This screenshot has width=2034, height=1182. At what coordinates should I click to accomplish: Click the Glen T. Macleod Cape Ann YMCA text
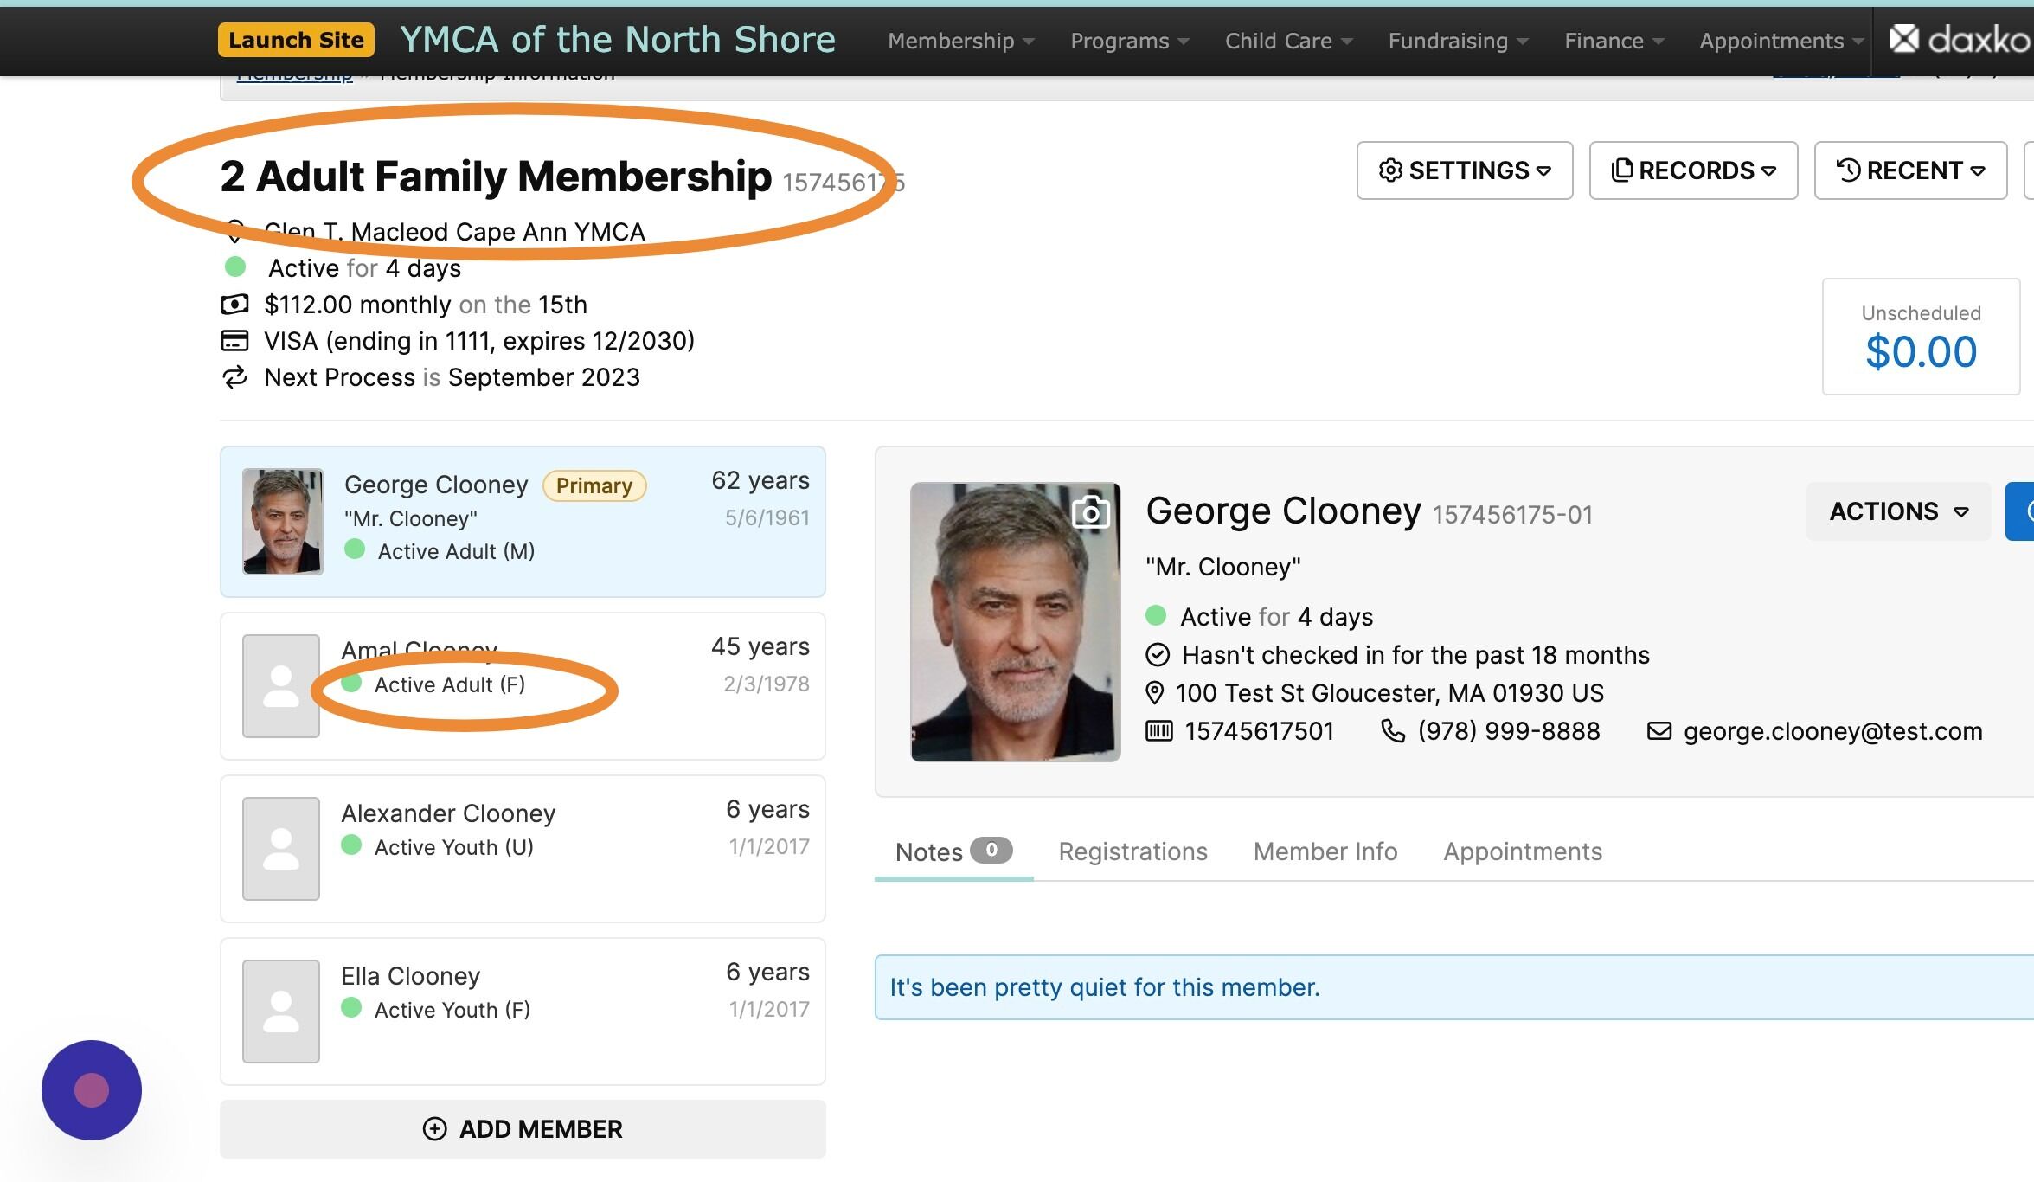(454, 232)
